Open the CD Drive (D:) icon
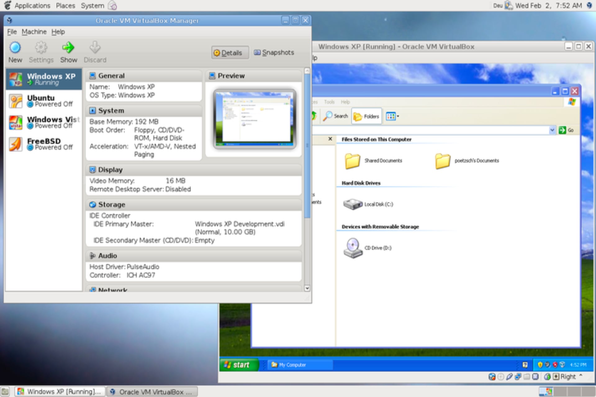The width and height of the screenshot is (596, 397). 352,248
